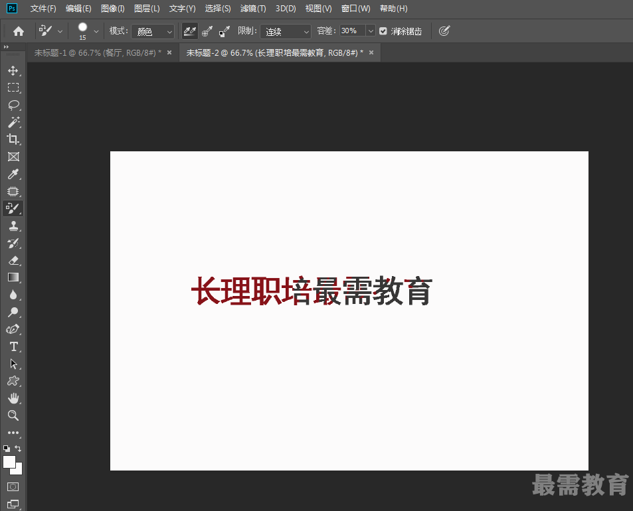Select the Lasso tool
This screenshot has height=511, width=633.
click(x=13, y=105)
